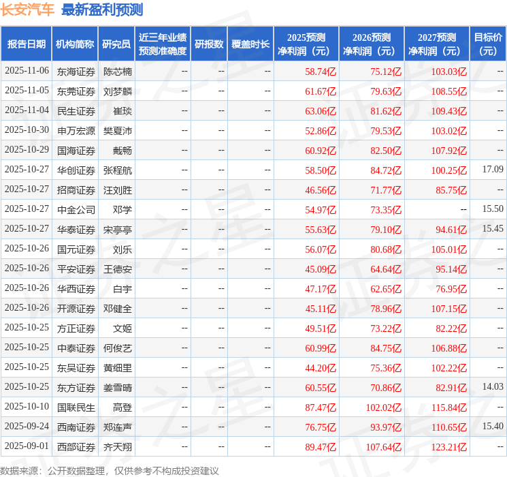Click the 123.21亿 profit value
The width and height of the screenshot is (507, 477).
point(448,447)
